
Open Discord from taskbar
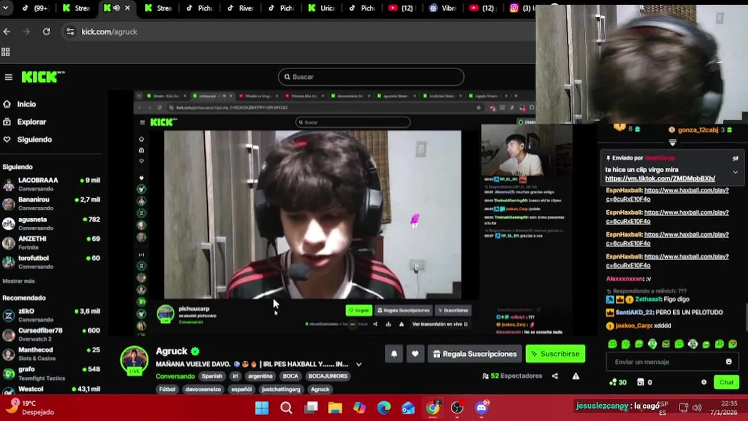coord(482,408)
